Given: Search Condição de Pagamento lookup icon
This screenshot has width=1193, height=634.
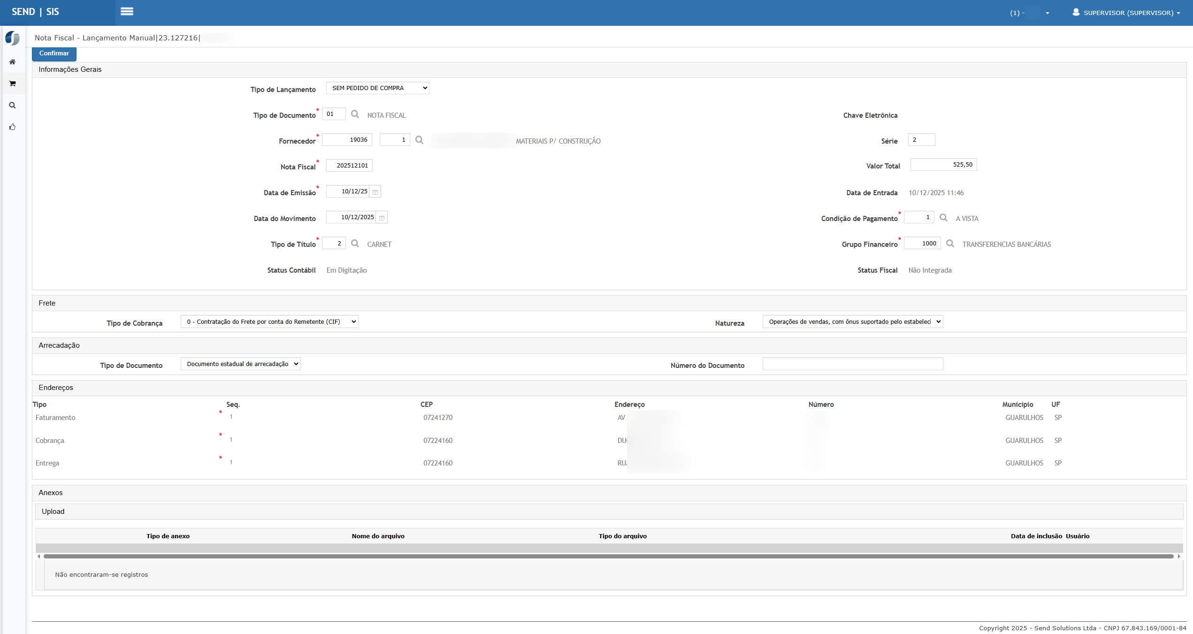Looking at the screenshot, I should coord(944,218).
